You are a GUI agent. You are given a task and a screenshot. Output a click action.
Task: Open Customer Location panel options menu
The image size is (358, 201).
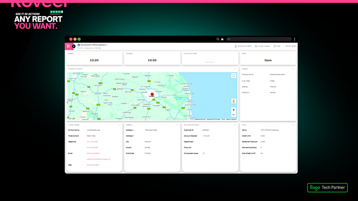click(235, 69)
